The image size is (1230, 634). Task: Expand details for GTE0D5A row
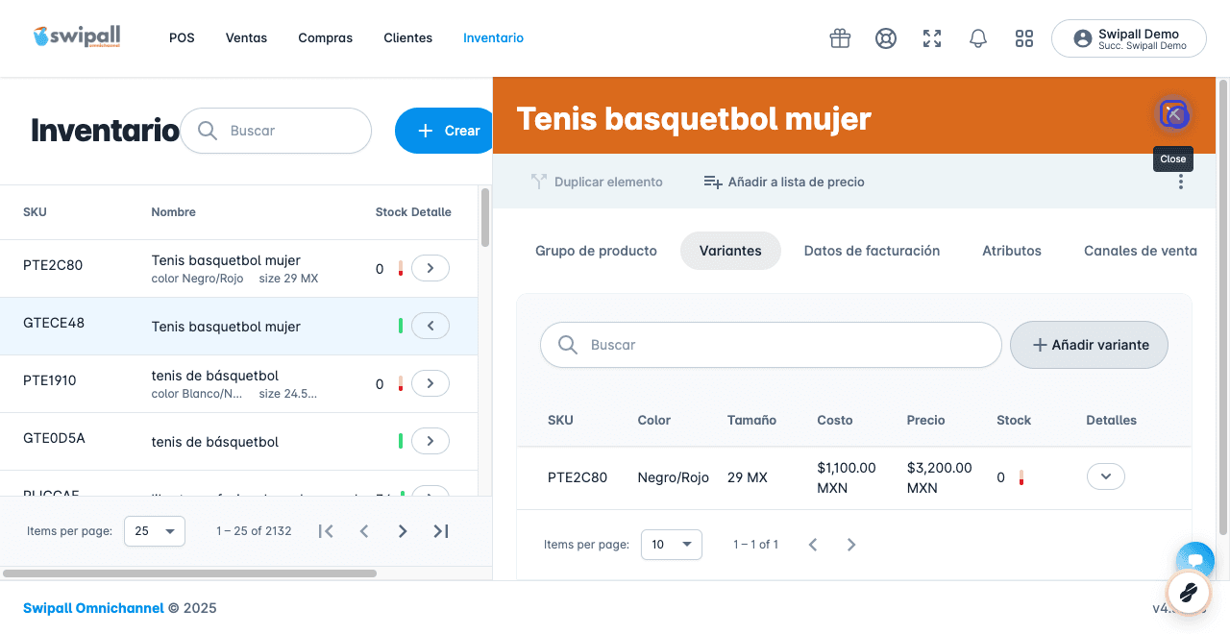(x=430, y=441)
